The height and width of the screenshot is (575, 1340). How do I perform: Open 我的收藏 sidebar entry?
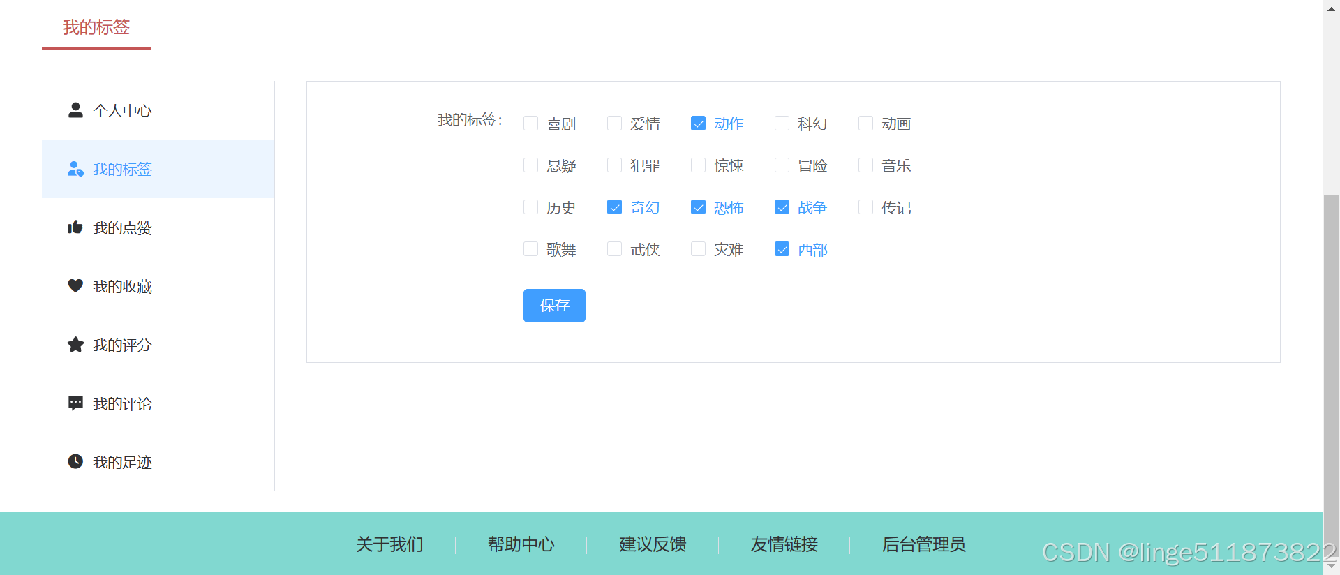158,286
